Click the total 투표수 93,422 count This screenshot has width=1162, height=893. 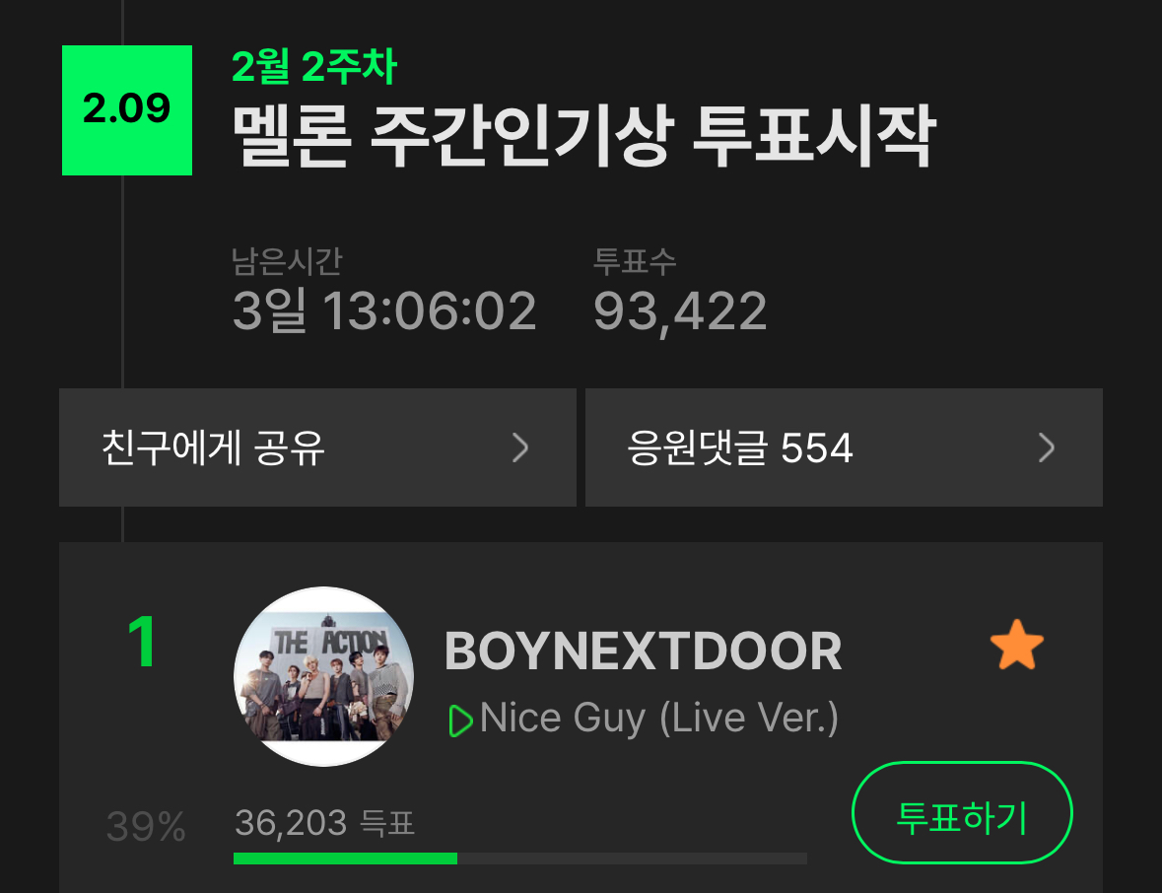click(x=680, y=311)
